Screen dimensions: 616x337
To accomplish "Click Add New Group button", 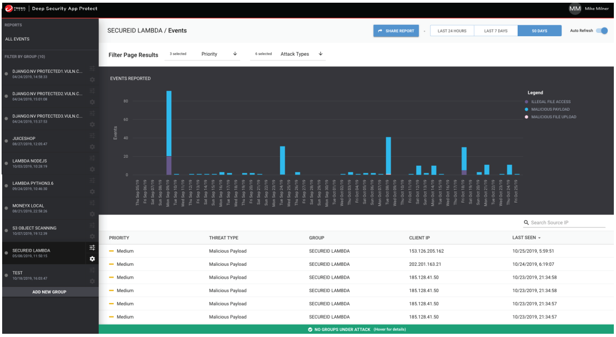I will (50, 292).
